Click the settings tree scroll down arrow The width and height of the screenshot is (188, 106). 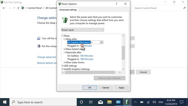tap(123, 69)
